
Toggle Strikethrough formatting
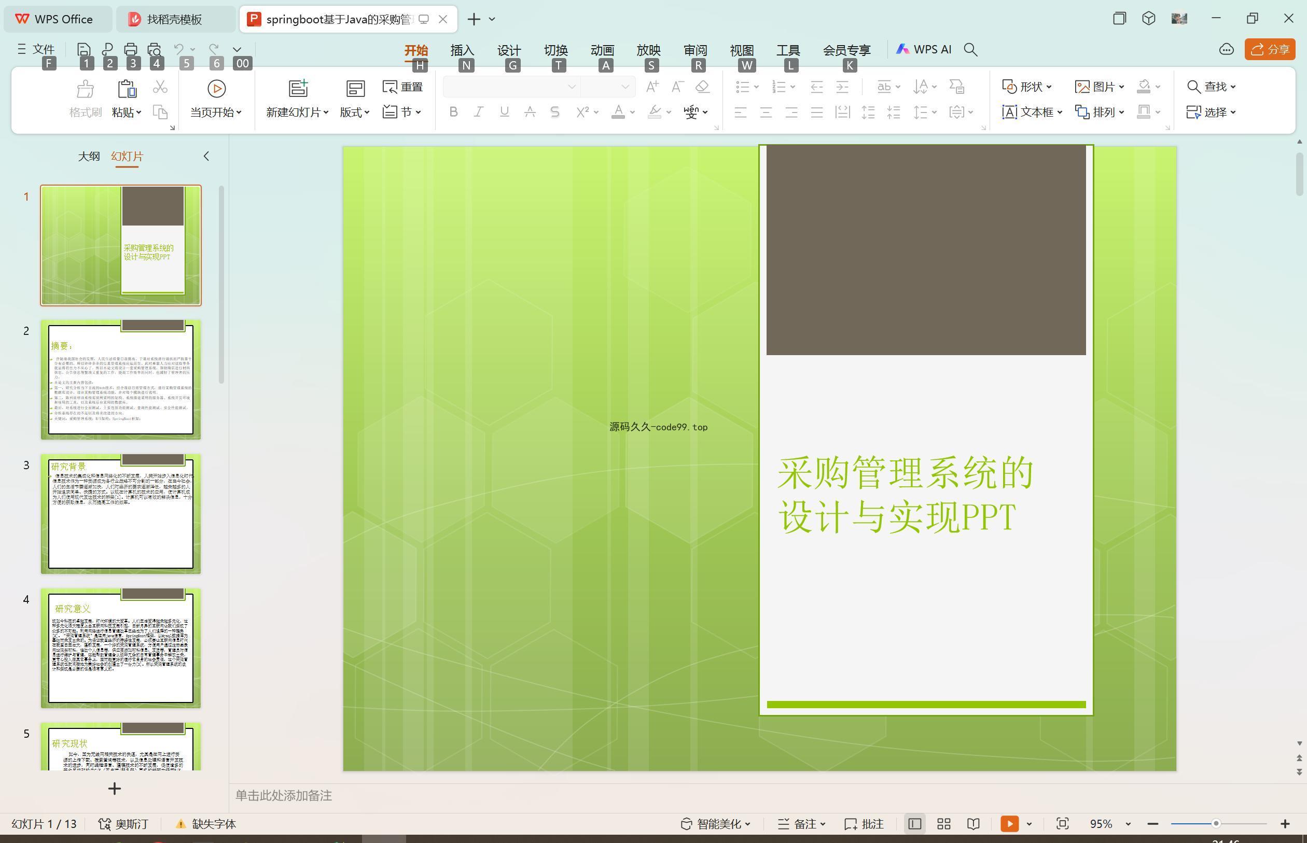[x=530, y=112]
